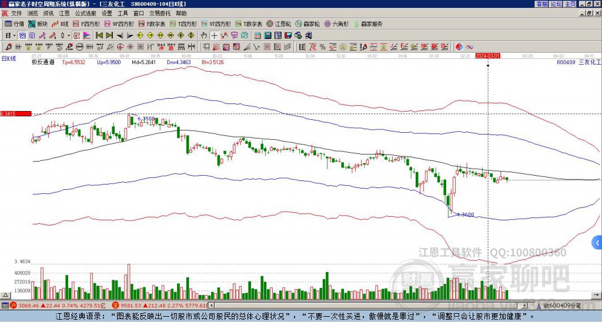Image resolution: width=602 pixels, height=322 pixels.
Task: Open the T四方形 tool
Action: pos(183,24)
